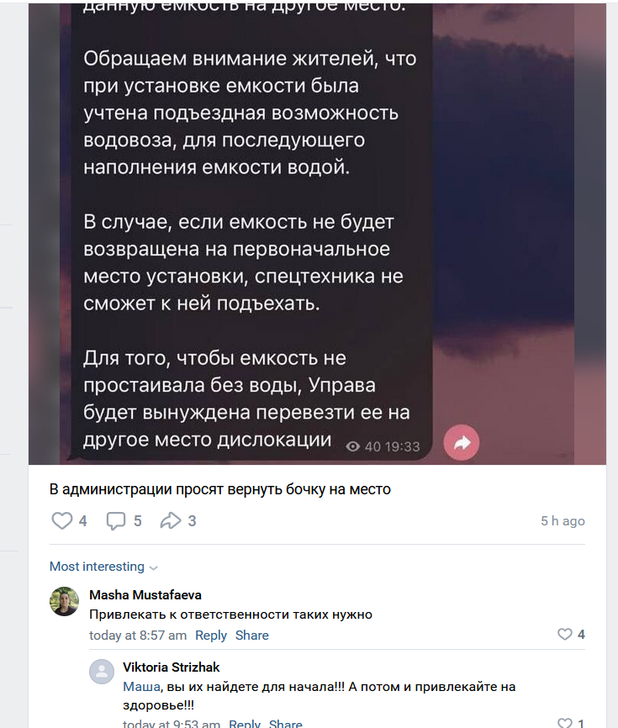This screenshot has width=618, height=728.
Task: Expand the Most interesting sort dropdown
Action: pos(103,567)
